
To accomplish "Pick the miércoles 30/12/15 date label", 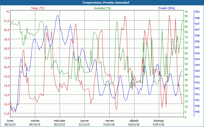I will (x=60, y=122).
